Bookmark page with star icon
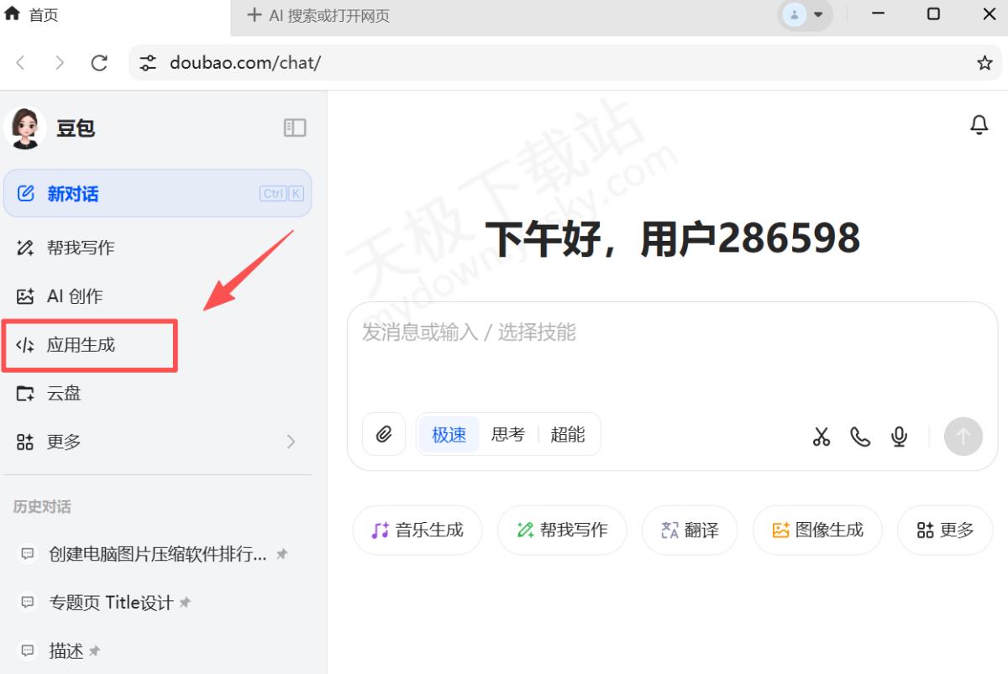 point(984,63)
